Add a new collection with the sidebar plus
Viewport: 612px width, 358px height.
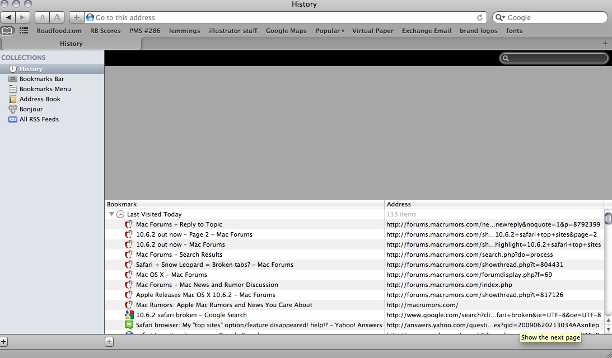pos(3,342)
